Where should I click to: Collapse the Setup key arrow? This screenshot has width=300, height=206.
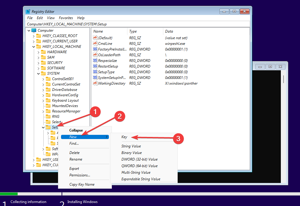[43, 127]
